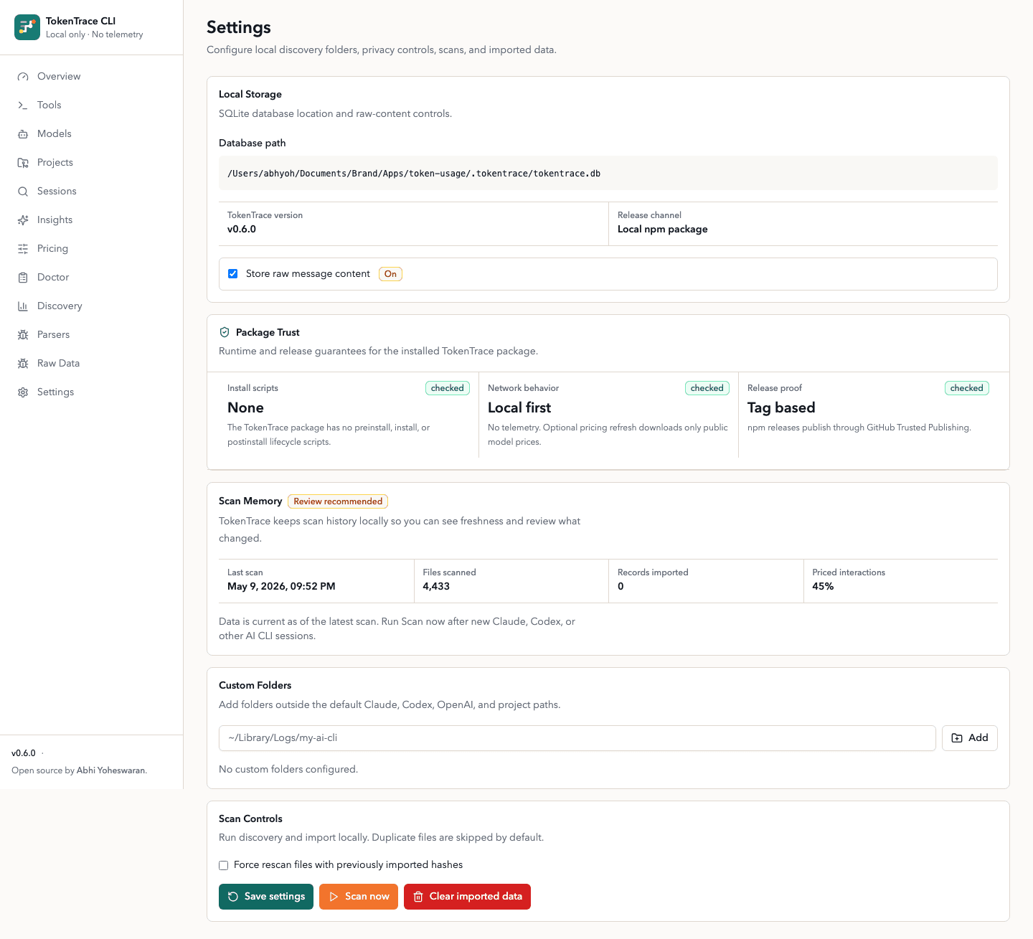Viewport: 1033px width, 939px height.
Task: Click the Overview gauge icon
Action: [23, 77]
